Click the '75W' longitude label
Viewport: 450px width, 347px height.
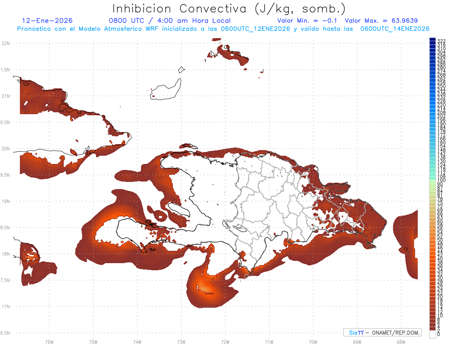[x=93, y=341]
